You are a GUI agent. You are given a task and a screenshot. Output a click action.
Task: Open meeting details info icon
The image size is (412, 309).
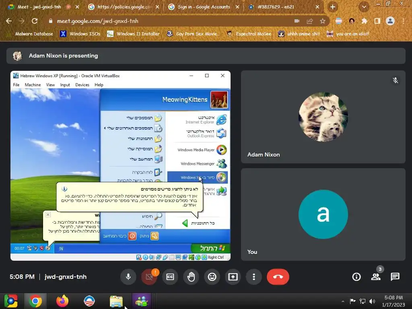click(x=356, y=277)
